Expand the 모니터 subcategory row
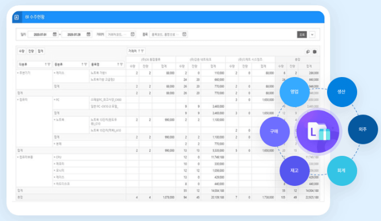This screenshot has height=221, width=381. (x=54, y=171)
